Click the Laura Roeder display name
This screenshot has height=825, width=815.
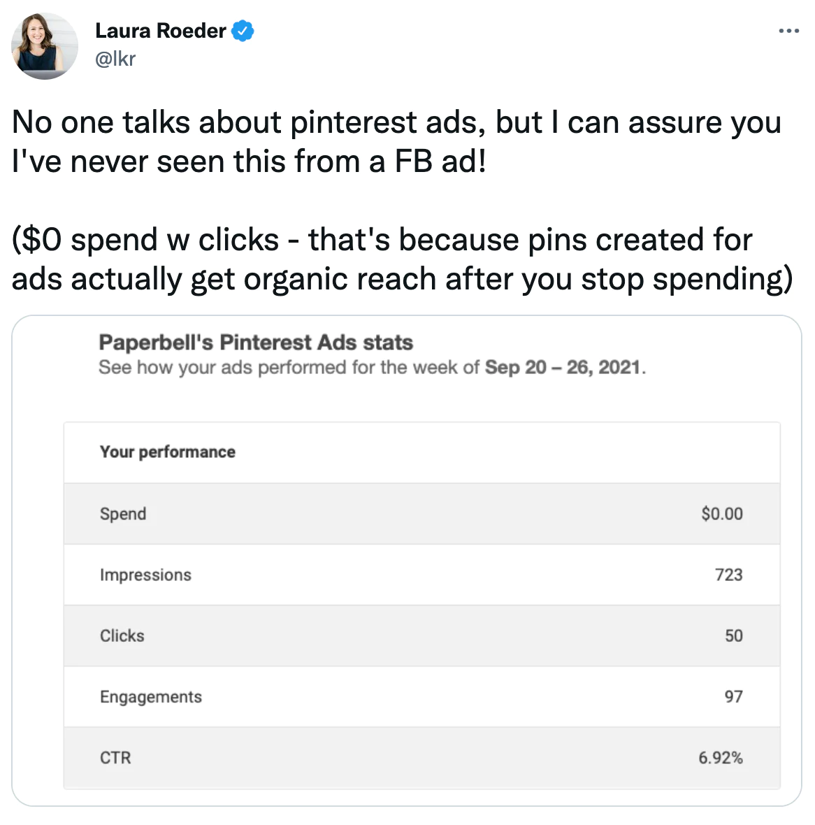point(160,31)
